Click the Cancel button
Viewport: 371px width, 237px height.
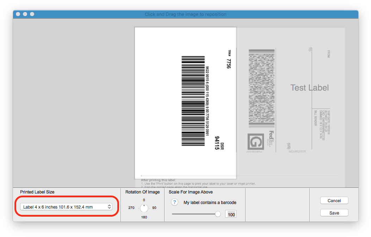tap(334, 200)
